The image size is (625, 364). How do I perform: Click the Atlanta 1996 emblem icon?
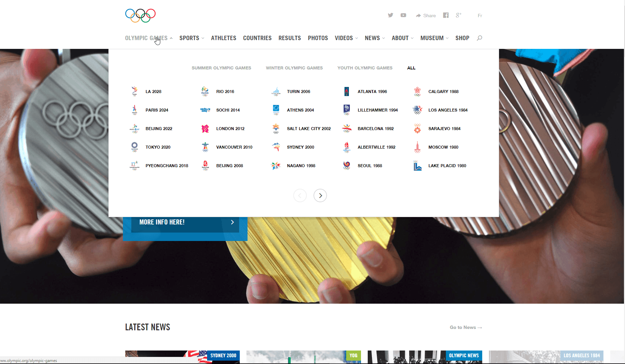tap(347, 91)
